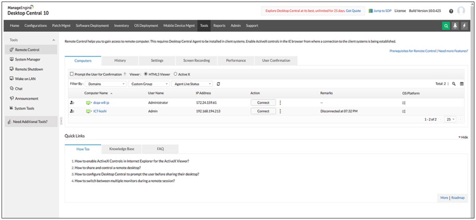
Task: Click the green monitor icon for ICT-koshi
Action: tap(88, 111)
